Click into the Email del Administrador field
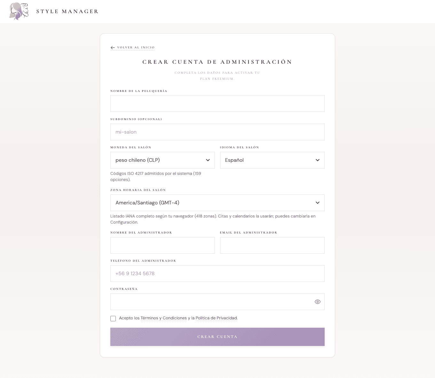The image size is (435, 378). [x=272, y=245]
